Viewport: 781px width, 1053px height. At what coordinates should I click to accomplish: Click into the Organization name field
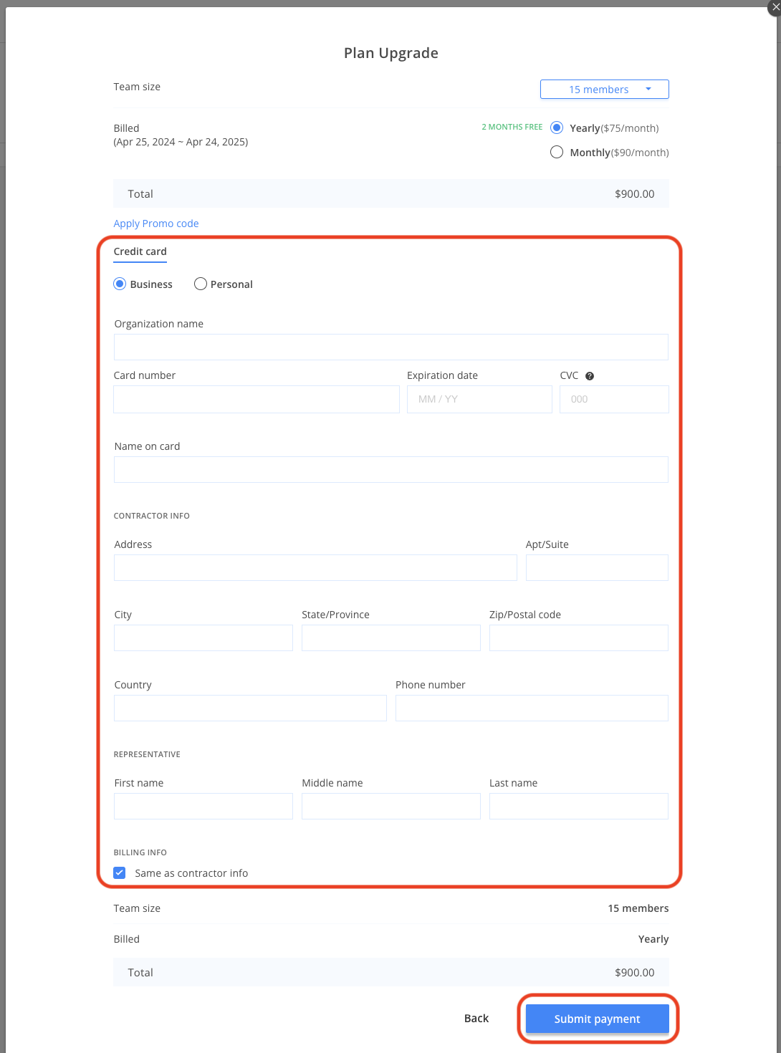(390, 347)
